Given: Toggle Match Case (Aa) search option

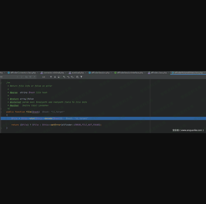Looking at the screenshot, I should [x=26, y=77].
